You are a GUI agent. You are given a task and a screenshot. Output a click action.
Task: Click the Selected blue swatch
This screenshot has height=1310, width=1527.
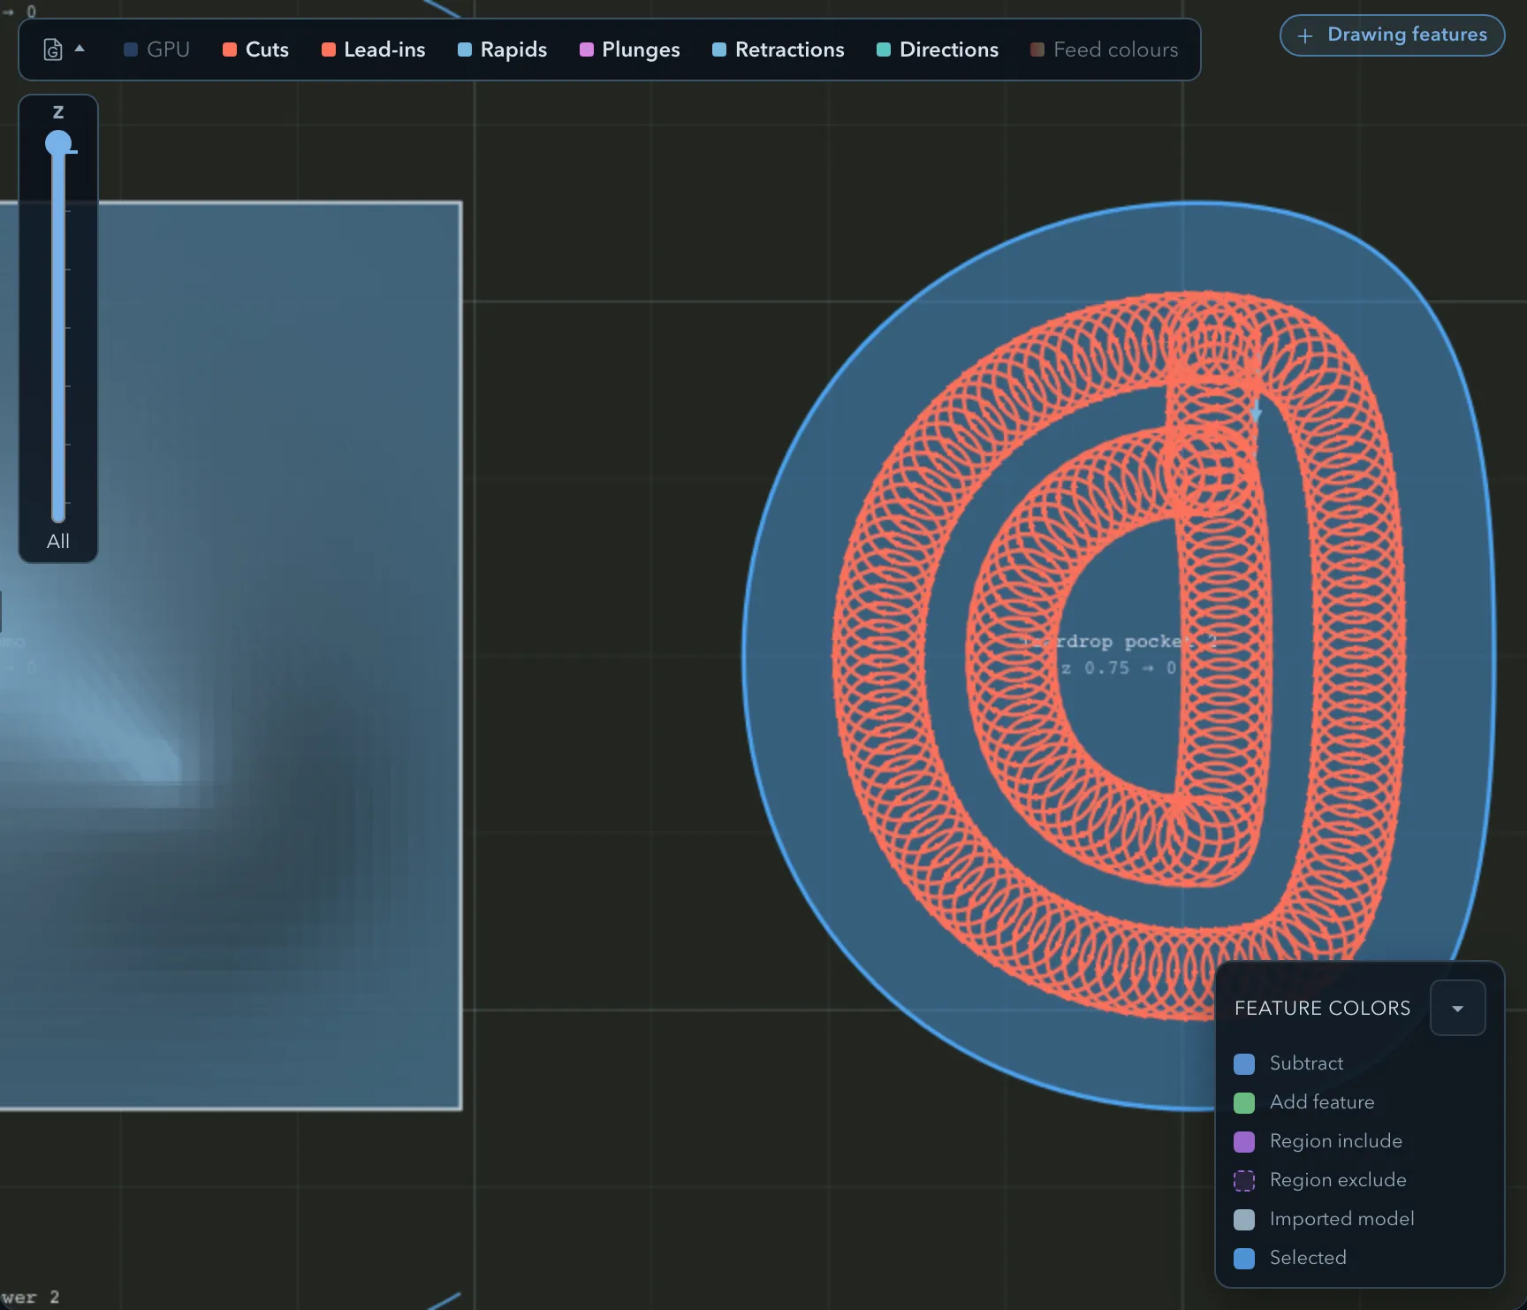click(x=1243, y=1258)
